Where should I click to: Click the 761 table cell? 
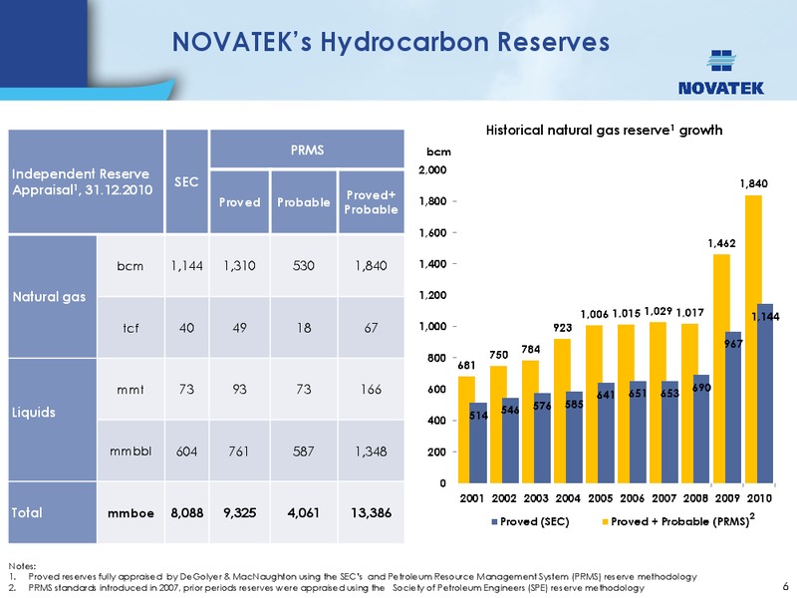(239, 451)
